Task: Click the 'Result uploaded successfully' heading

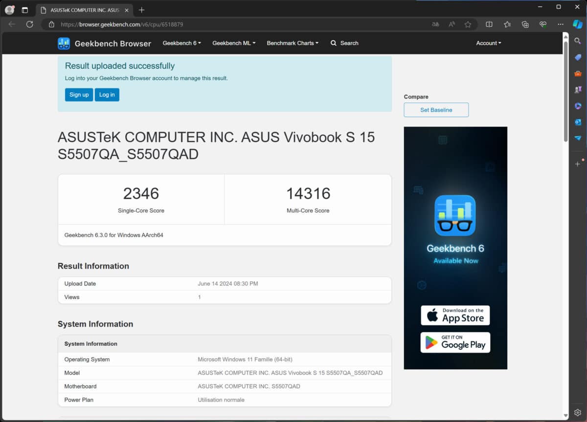Action: tap(120, 66)
